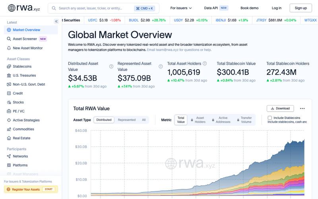The image size is (318, 199).
Task: Click the BUIDL ticker item
Action: [x=147, y=20]
